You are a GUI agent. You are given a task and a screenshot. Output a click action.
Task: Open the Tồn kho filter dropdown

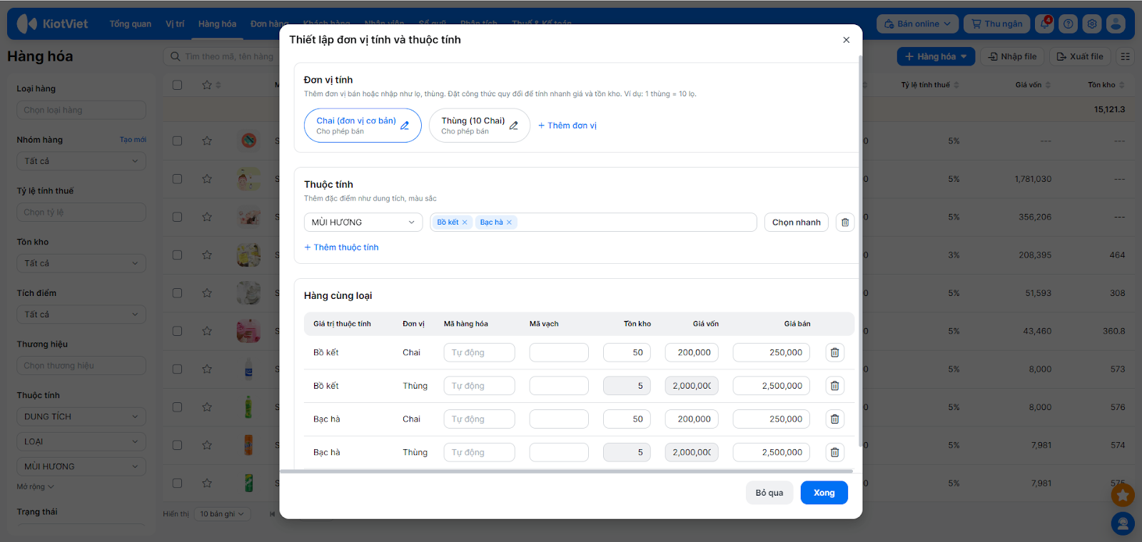click(x=81, y=263)
